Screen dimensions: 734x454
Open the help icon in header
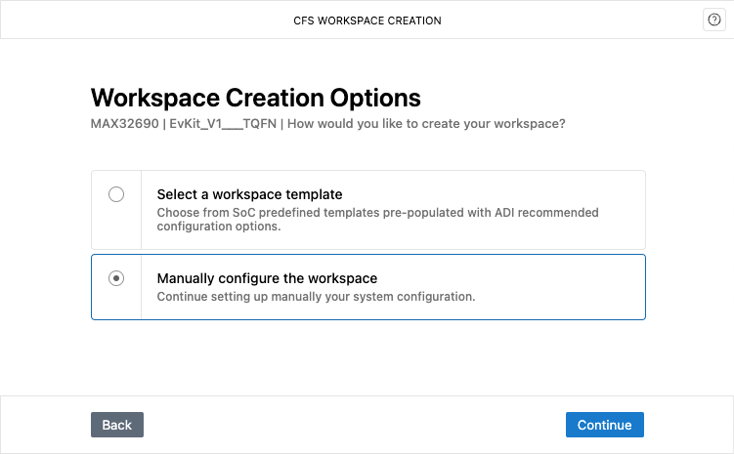[713, 20]
